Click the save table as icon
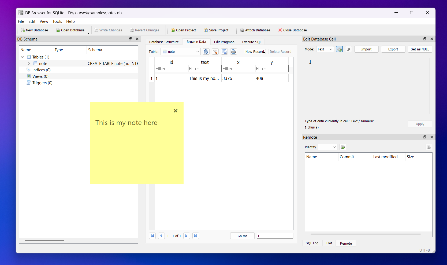This screenshot has width=447, height=265. tap(224, 52)
